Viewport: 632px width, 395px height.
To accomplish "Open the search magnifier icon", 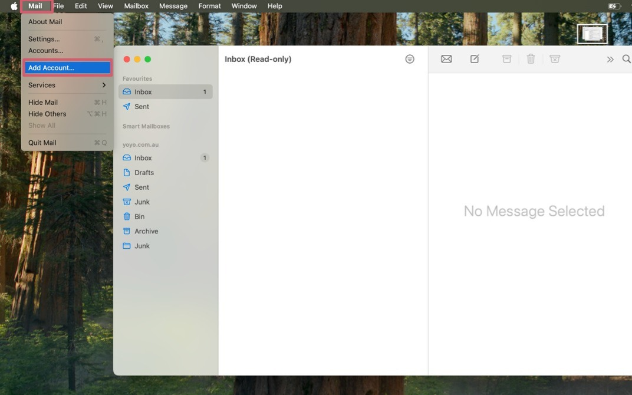I will tap(626, 59).
